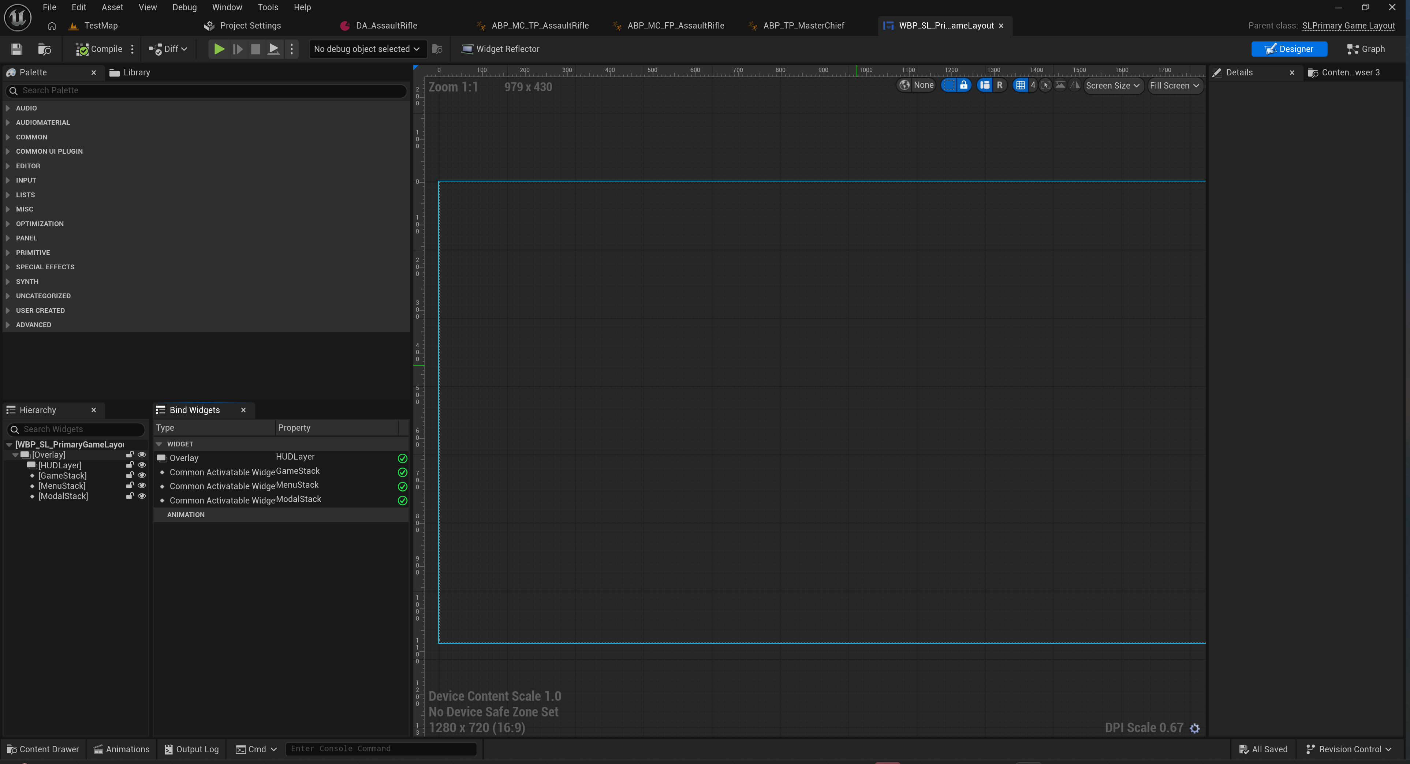Collapse the [Overlay] node in Hierarchy
The width and height of the screenshot is (1410, 764).
15,455
